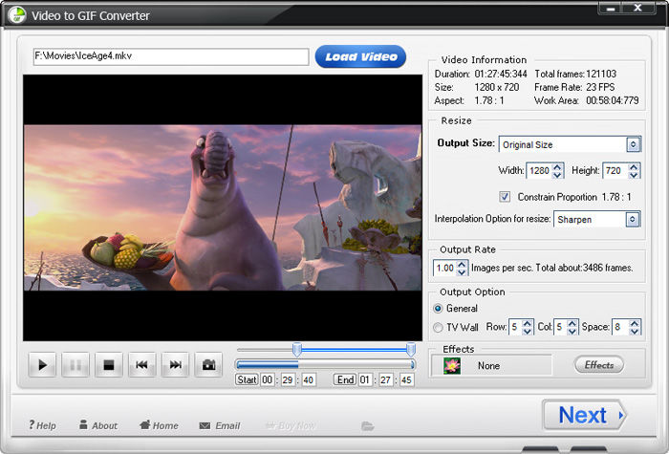
Task: Click the Start minutes field showing 29
Action: 288,379
